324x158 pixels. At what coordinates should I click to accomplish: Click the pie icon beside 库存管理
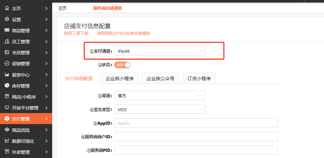pyautogui.click(x=7, y=86)
